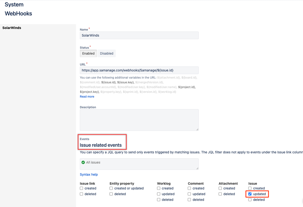Check Comment updated
The width and height of the screenshot is (303, 207).
coord(190,194)
